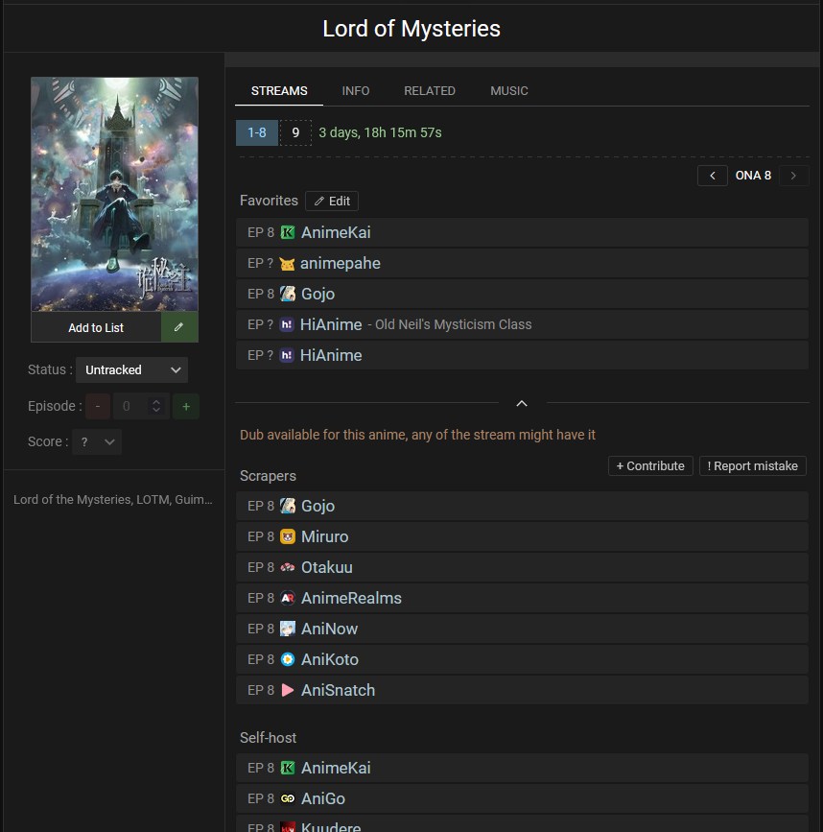
Task: Collapse the Favorites section with the chevron
Action: [522, 403]
